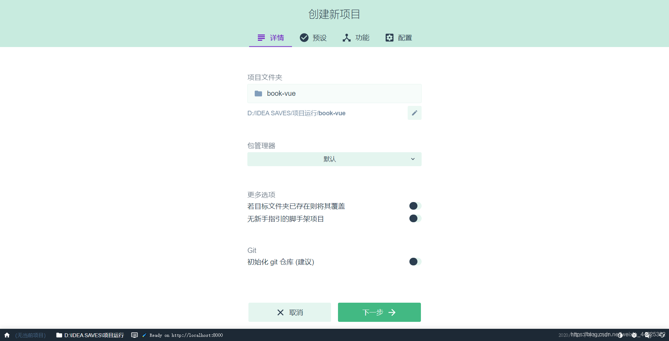Click the (无当前项目) status bar label
The image size is (669, 341).
tap(31, 335)
